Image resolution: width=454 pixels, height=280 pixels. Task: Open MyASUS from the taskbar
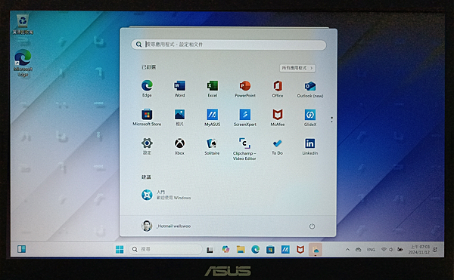pyautogui.click(x=285, y=249)
